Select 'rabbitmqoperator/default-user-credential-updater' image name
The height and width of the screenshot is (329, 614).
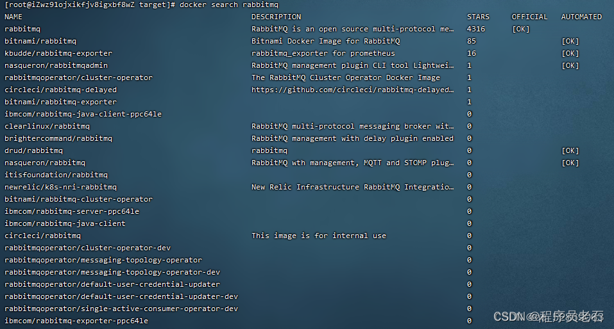click(112, 284)
